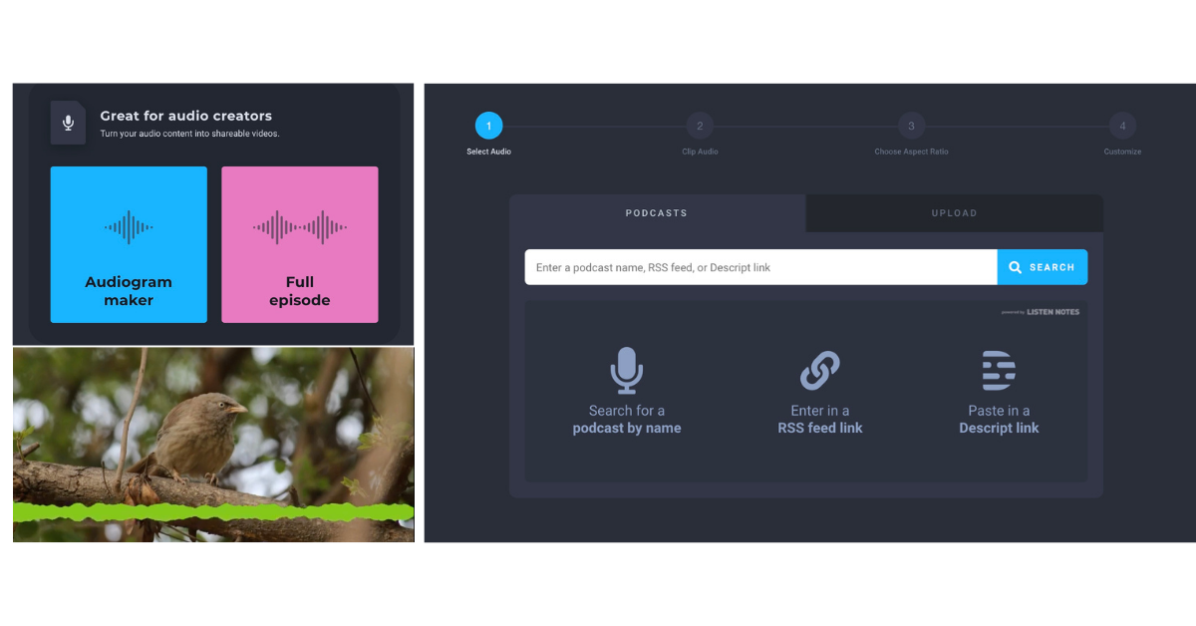The height and width of the screenshot is (626, 1196).
Task: Click the magnifying glass icon in Search button
Action: 1015,267
